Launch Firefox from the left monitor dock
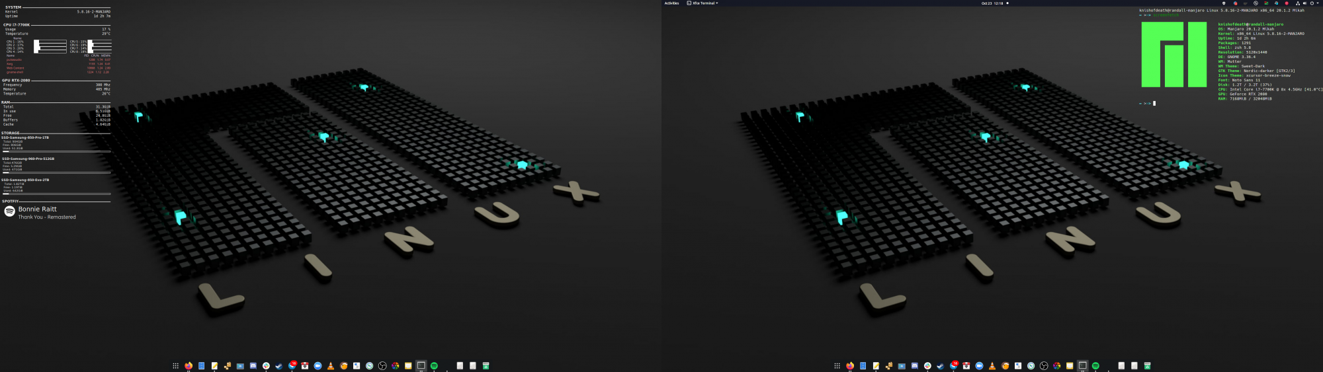 (x=189, y=365)
